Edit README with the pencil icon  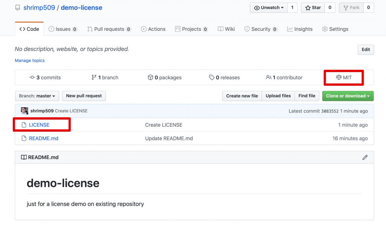365,158
